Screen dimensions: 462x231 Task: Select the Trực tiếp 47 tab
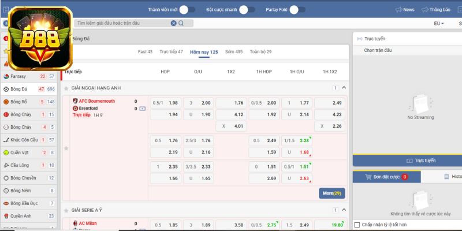[171, 52]
